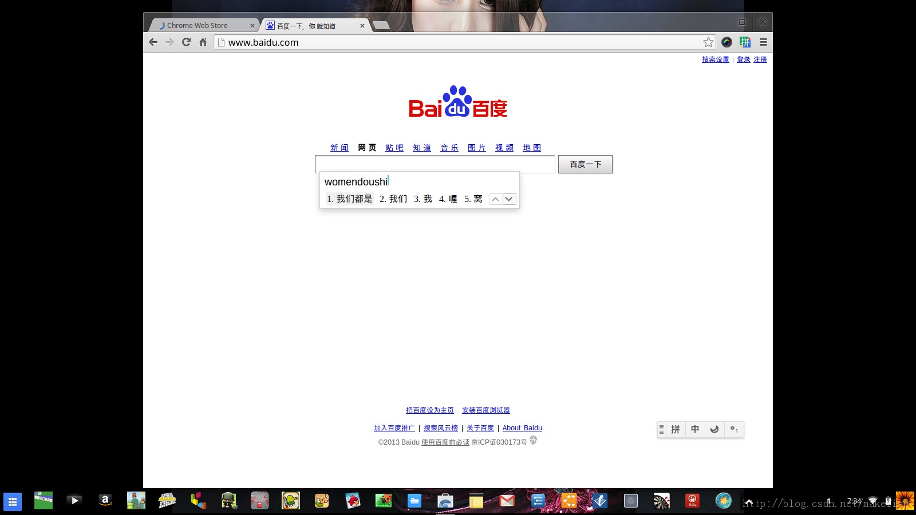Image resolution: width=916 pixels, height=515 pixels.
Task: Open a new browser tab
Action: click(x=381, y=25)
